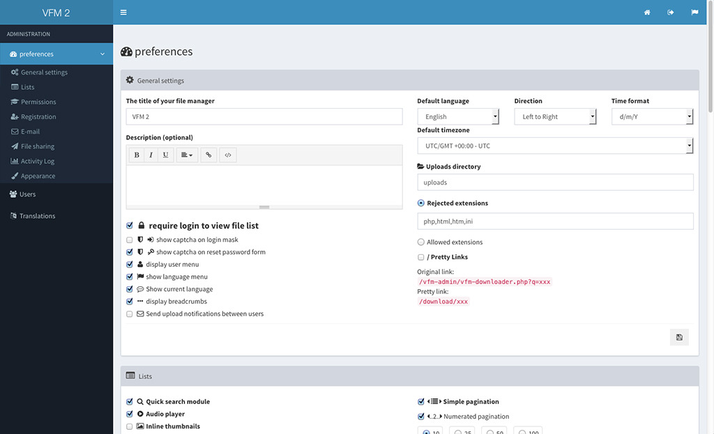Enable the Pretty Links checkbox
Image resolution: width=714 pixels, height=434 pixels.
420,258
